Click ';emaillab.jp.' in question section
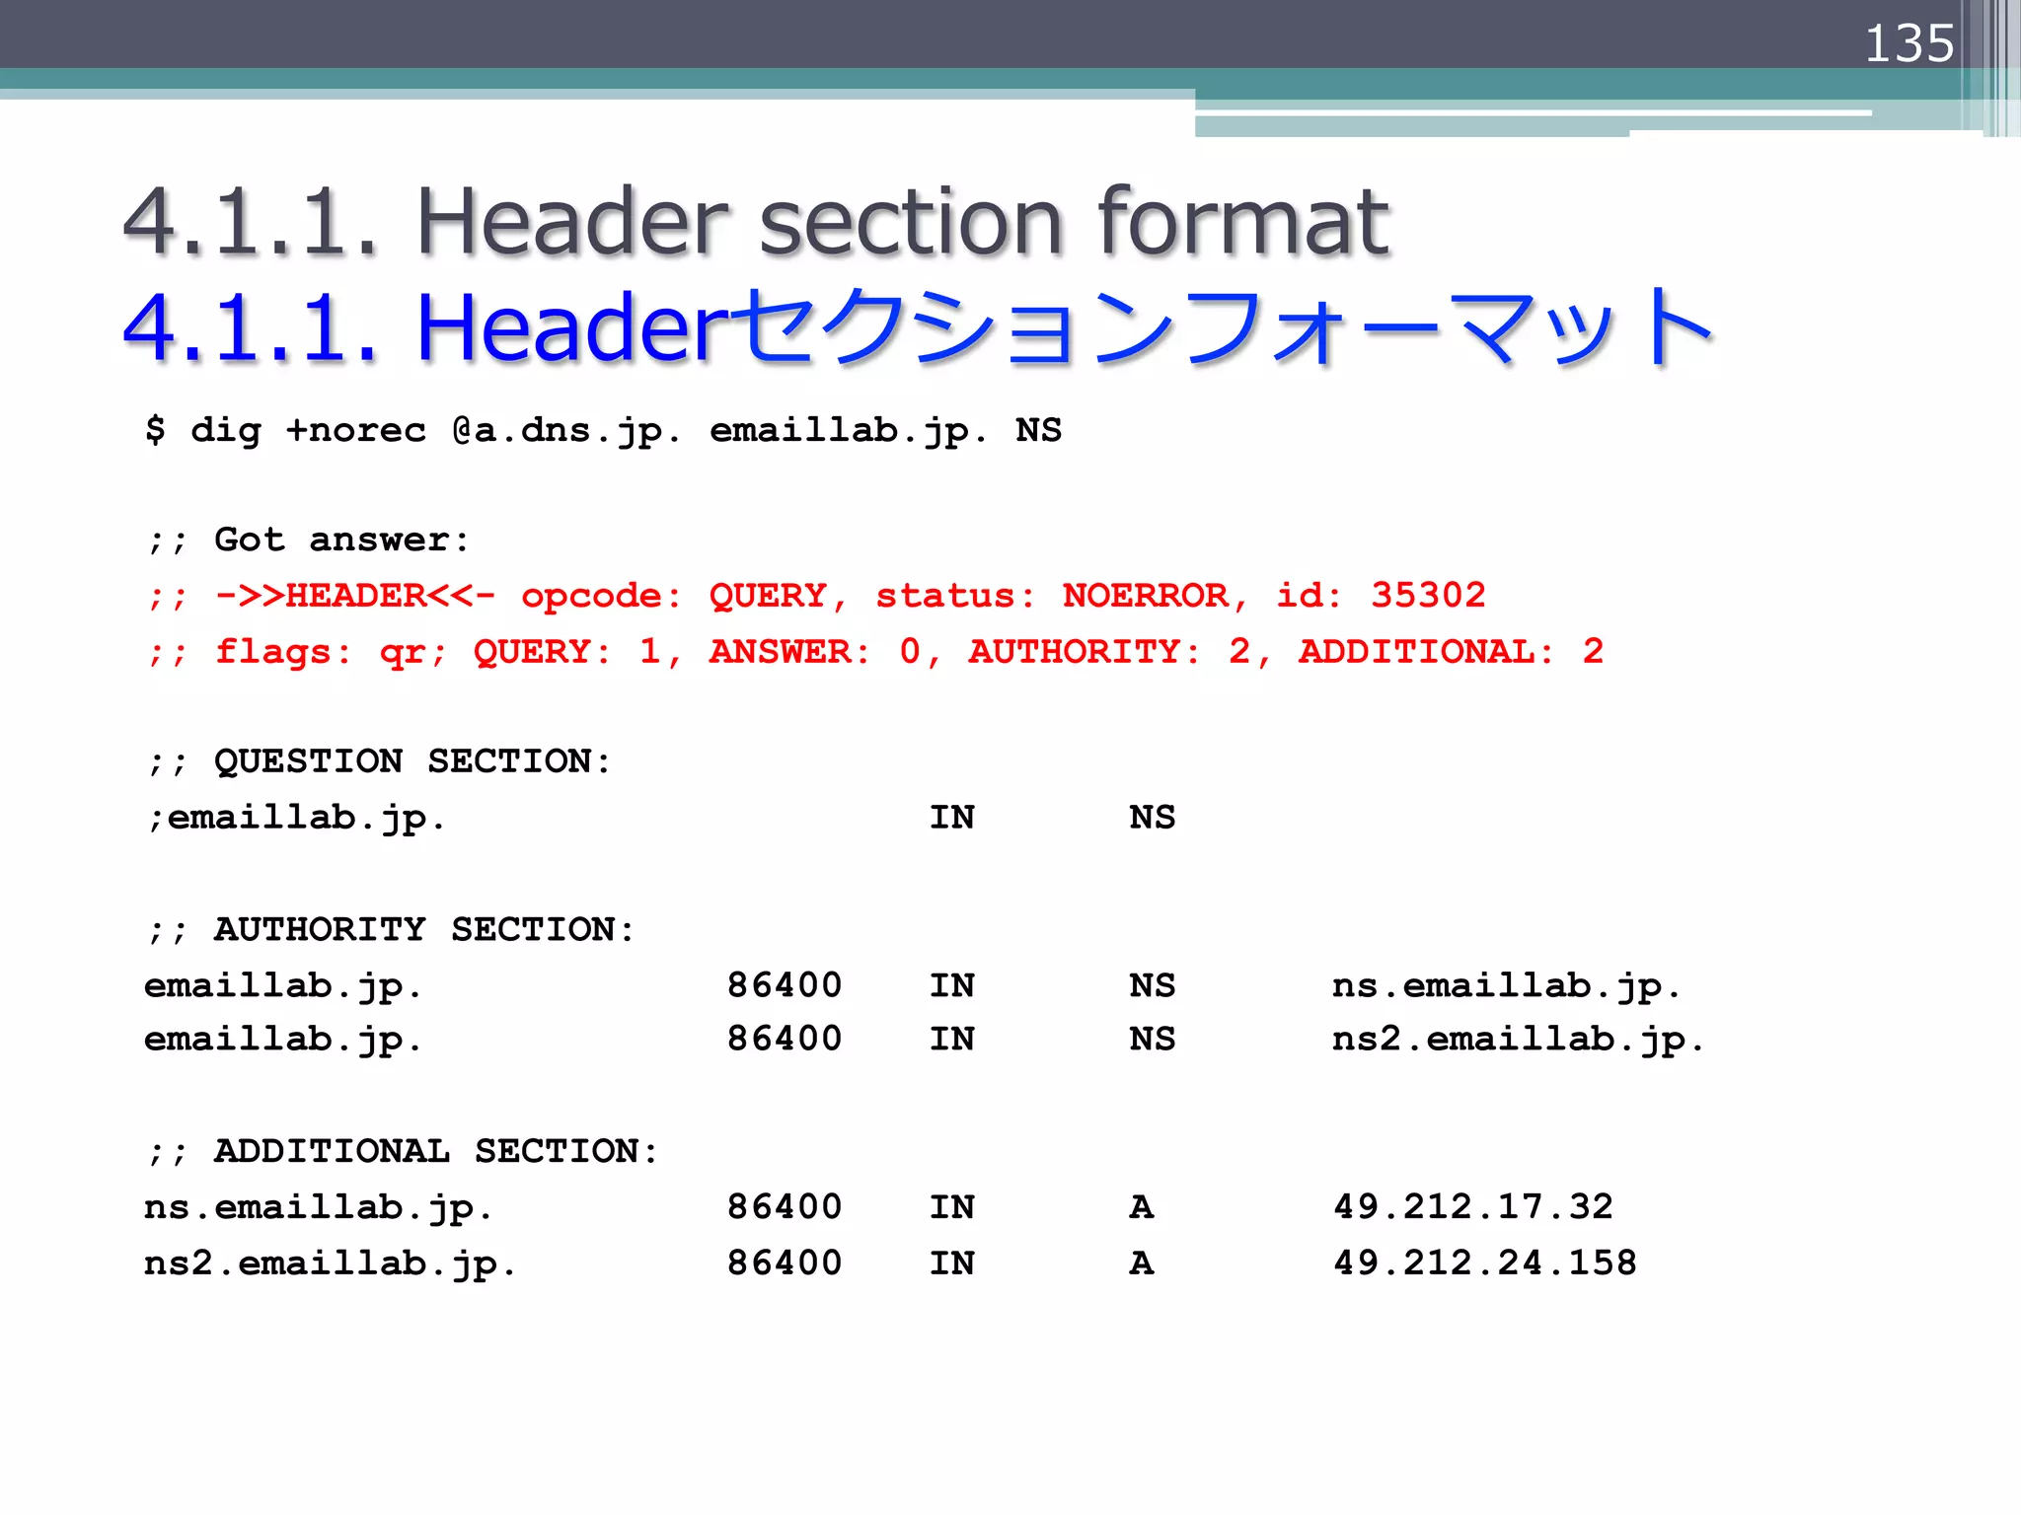This screenshot has height=1515, width=2021. coord(296,818)
